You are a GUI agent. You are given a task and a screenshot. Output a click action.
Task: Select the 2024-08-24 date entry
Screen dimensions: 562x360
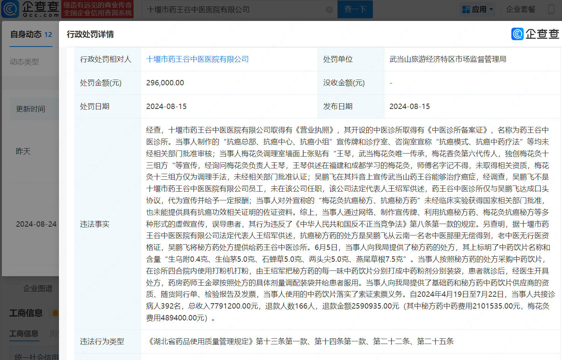[36, 224]
